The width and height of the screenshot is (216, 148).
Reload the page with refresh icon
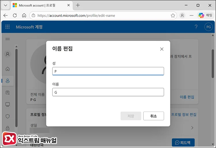(15, 15)
